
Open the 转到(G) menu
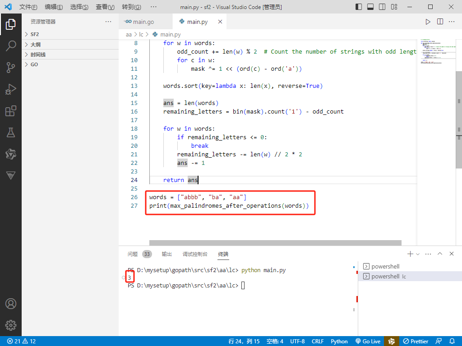[x=131, y=7]
